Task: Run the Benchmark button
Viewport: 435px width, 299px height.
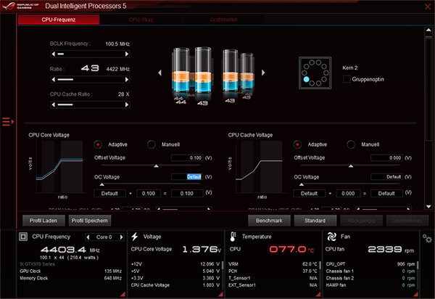Action: pos(269,221)
